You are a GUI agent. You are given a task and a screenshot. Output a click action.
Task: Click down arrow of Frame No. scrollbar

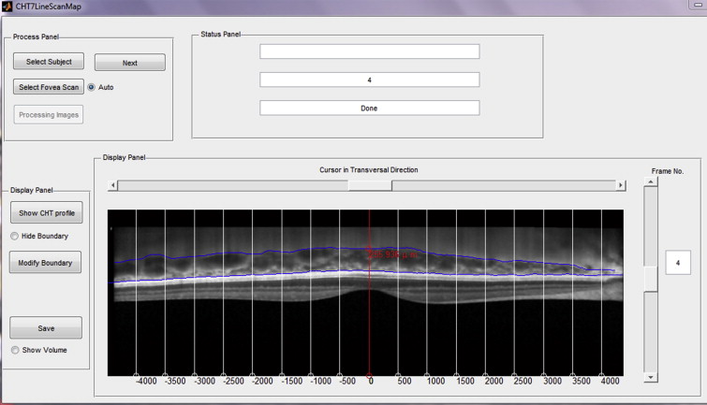[x=651, y=377]
